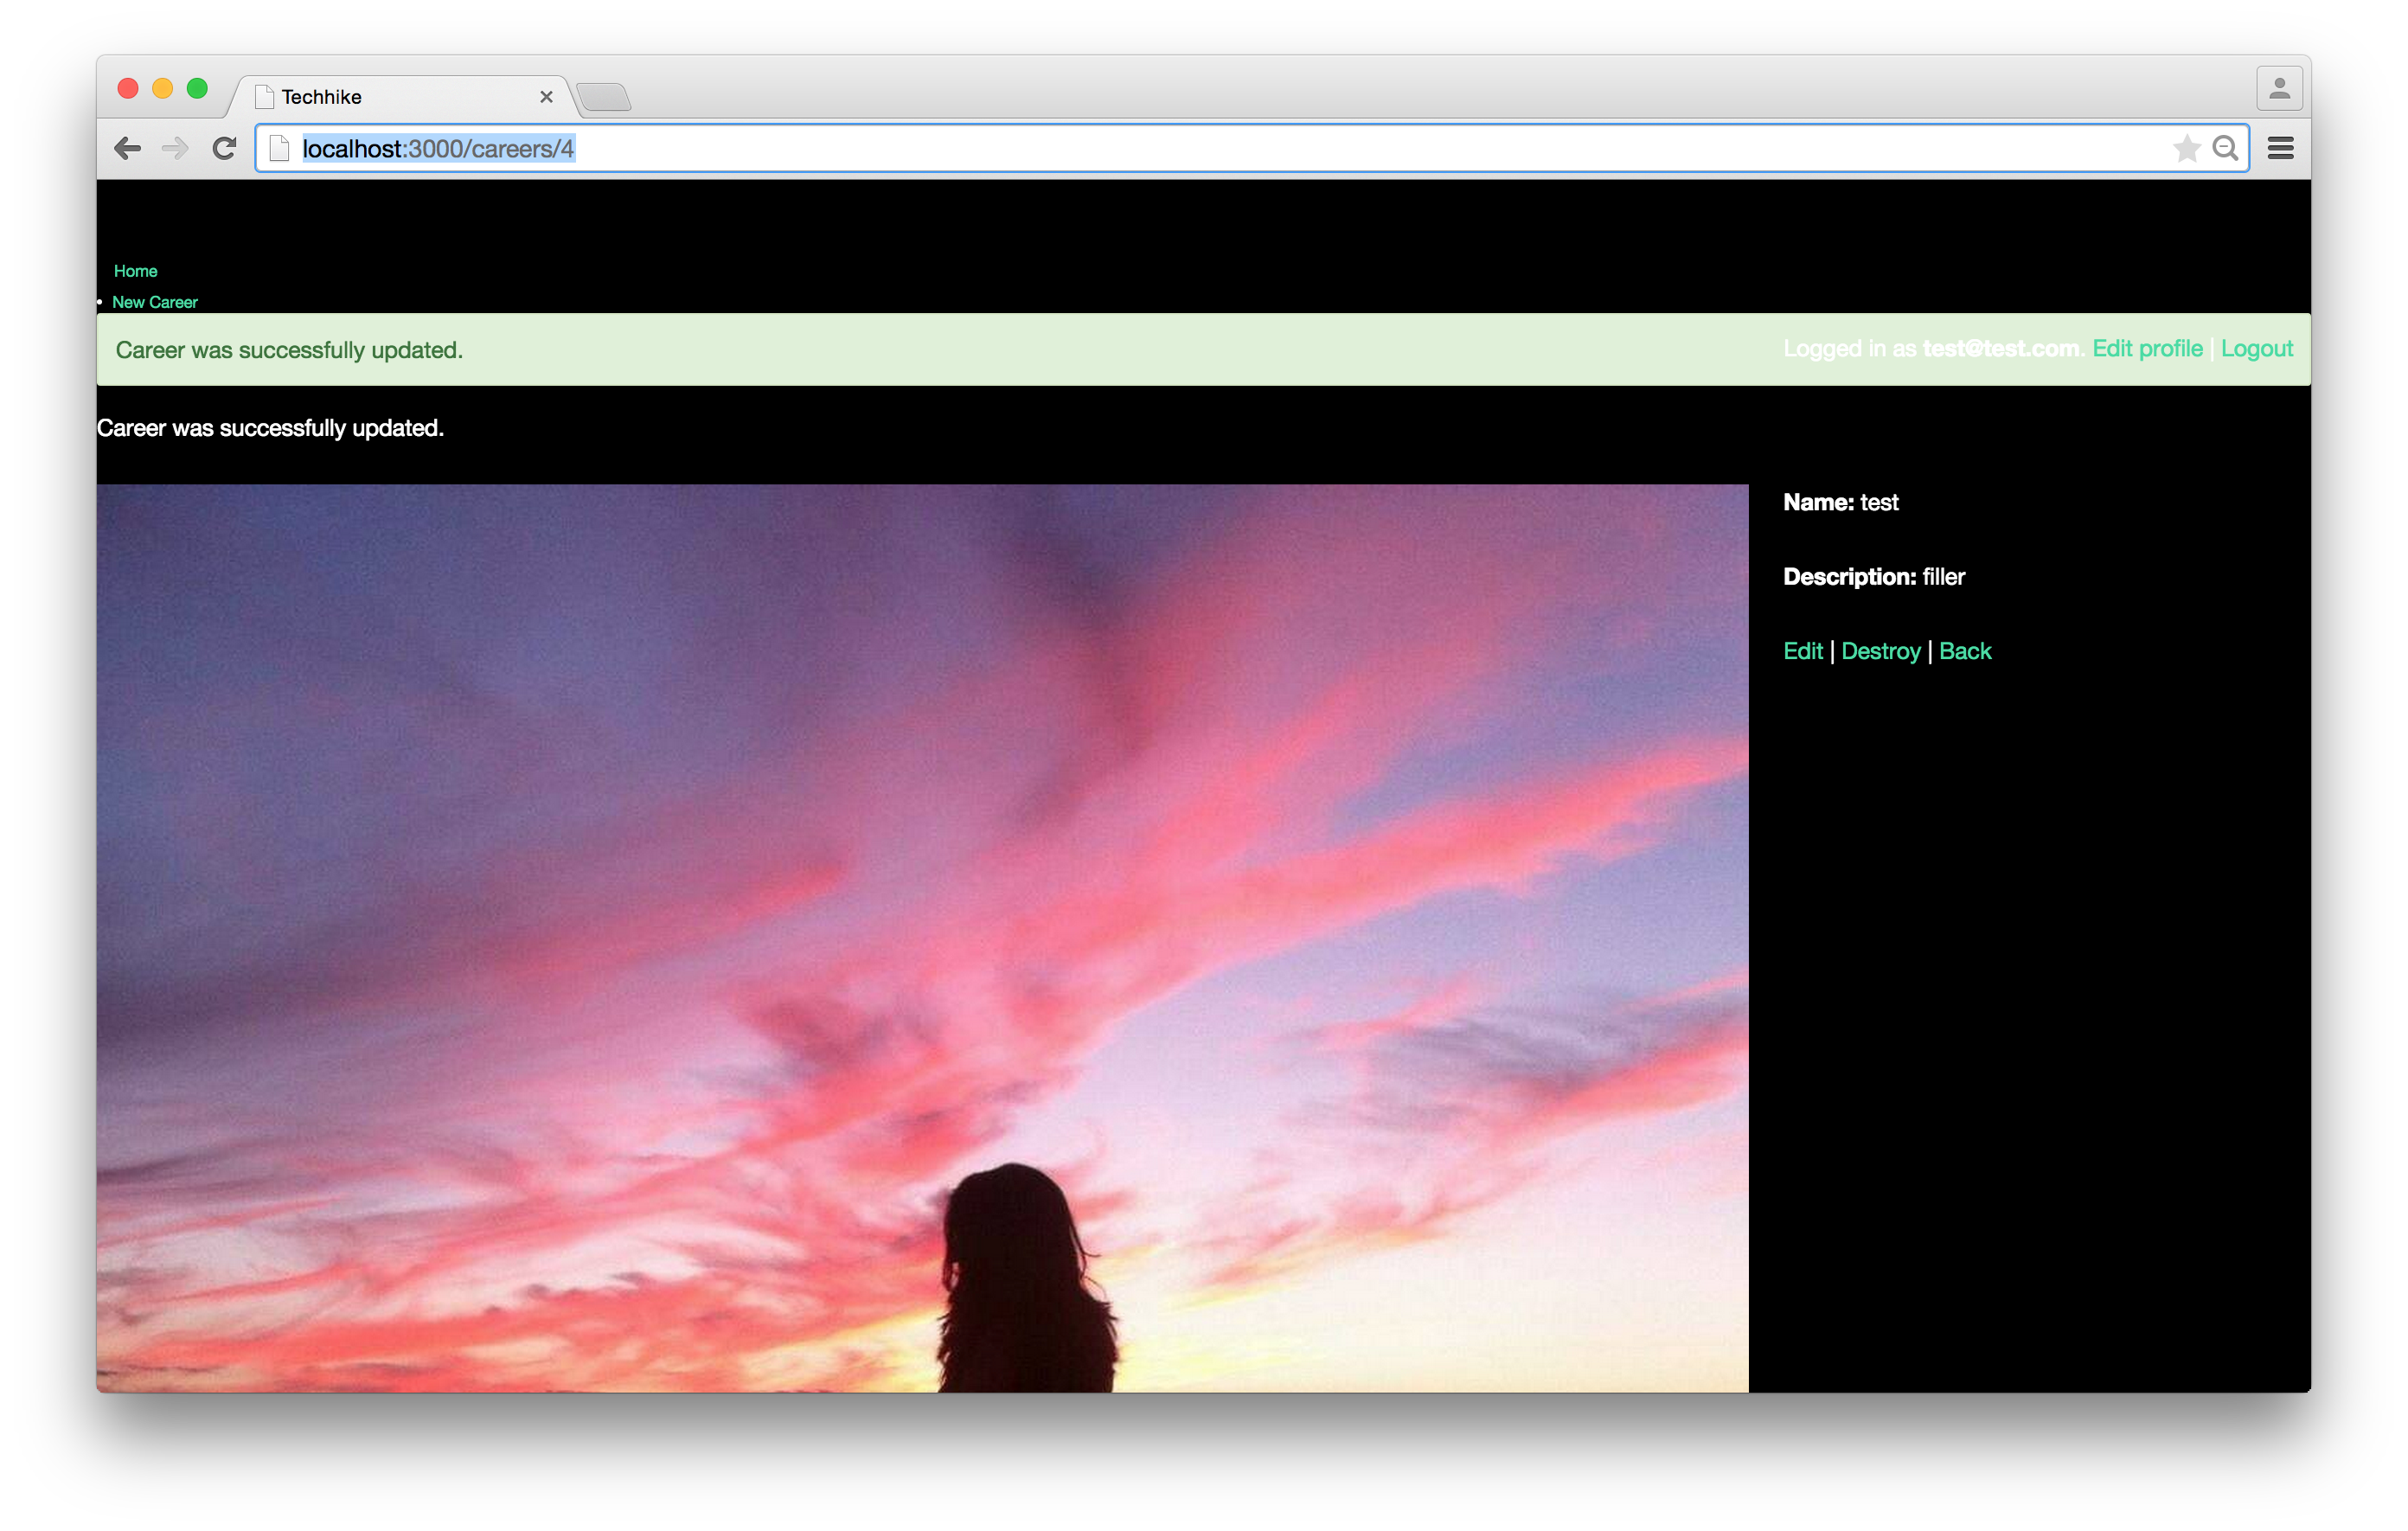Open the Chrome user profile button
Screen dimensions: 2408x1531
pos(2279,89)
